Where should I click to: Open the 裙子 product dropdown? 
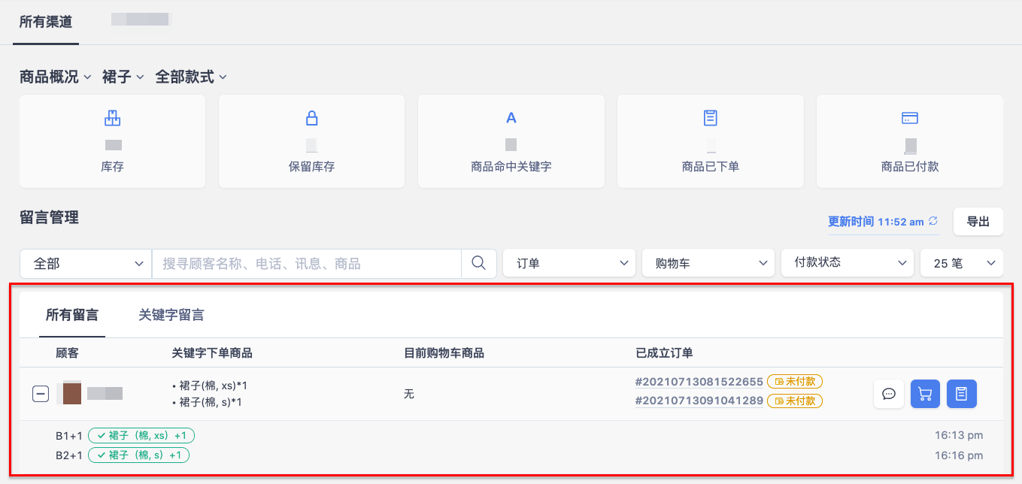(x=123, y=77)
